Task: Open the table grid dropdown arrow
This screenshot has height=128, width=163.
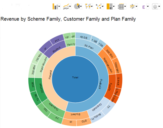Action: click(125, 6)
